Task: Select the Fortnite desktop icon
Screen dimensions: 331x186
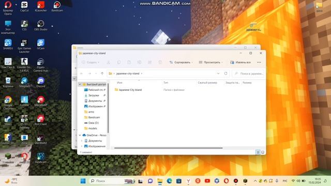Action: click(24, 101)
